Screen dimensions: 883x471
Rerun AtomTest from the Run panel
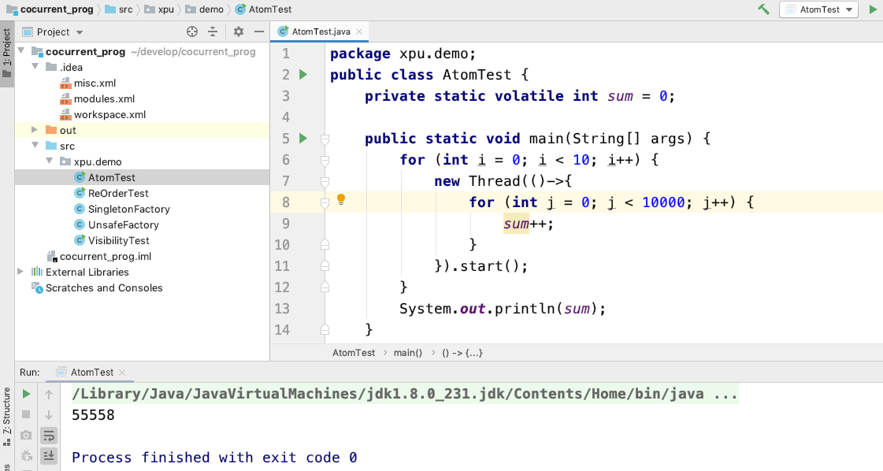26,394
